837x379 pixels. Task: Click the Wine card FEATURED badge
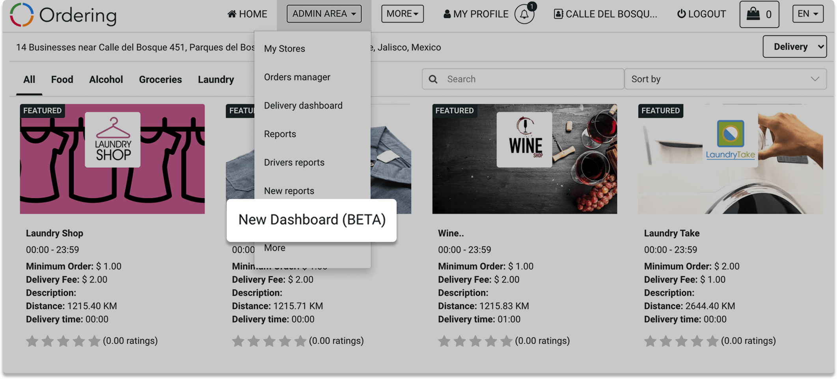(x=455, y=111)
